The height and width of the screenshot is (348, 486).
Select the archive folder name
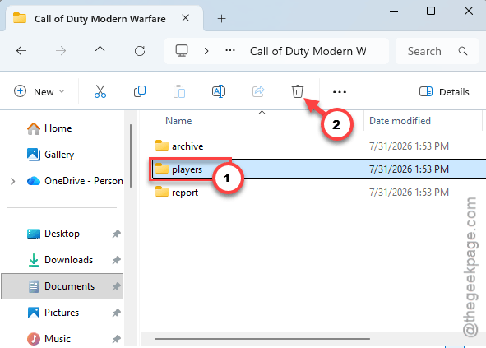point(187,146)
